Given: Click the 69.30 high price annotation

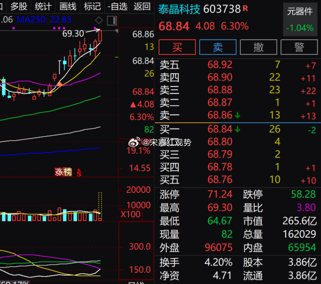Looking at the screenshot, I should 73,34.
